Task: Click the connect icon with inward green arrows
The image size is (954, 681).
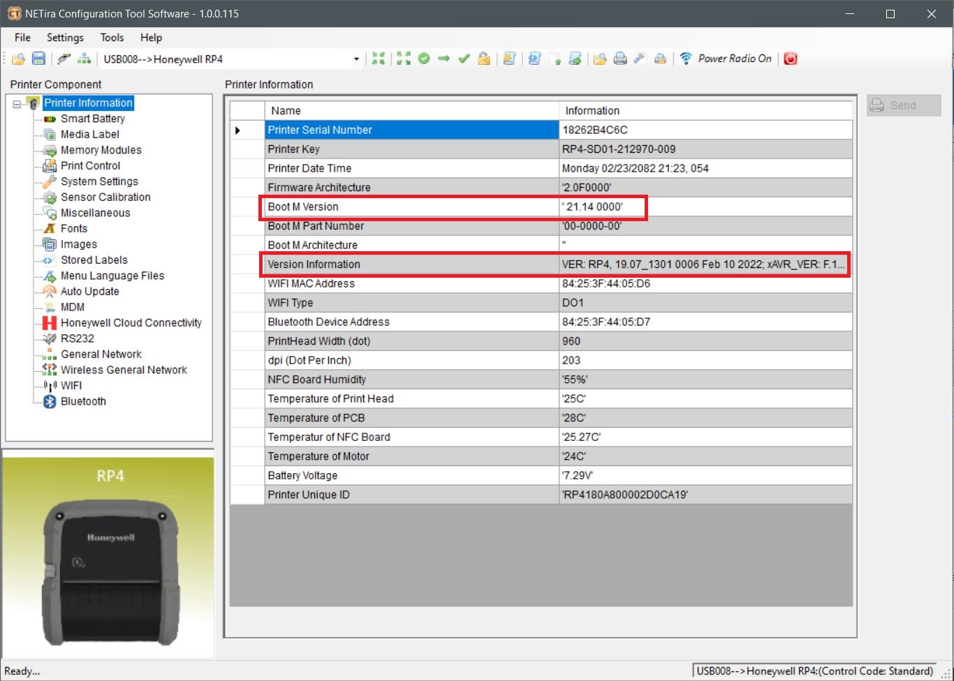Action: click(379, 59)
